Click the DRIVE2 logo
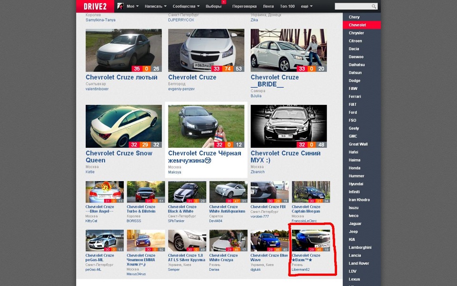Image resolution: width=457 pixels, height=286 pixels. 95,6
